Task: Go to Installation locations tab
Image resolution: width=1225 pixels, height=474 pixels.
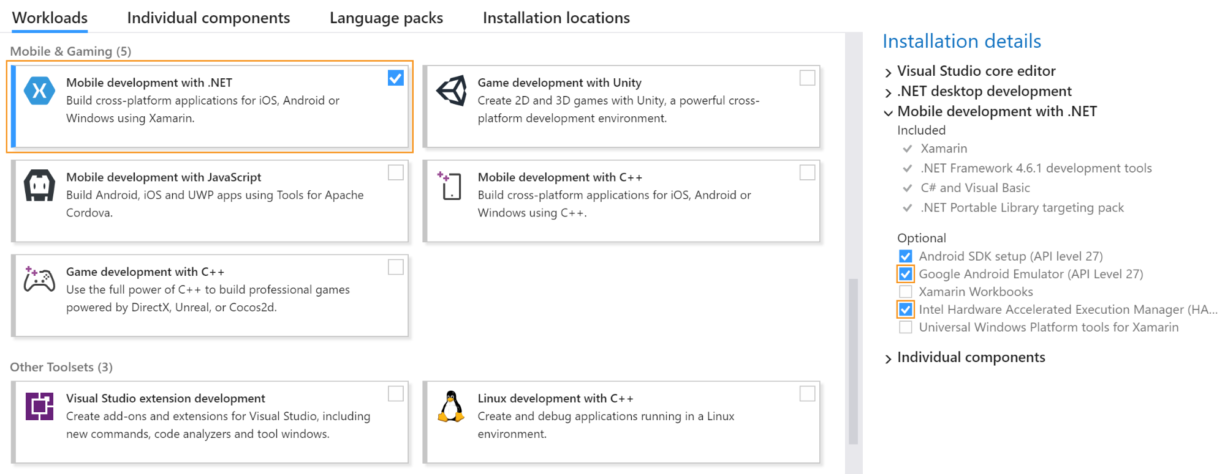Action: click(556, 18)
